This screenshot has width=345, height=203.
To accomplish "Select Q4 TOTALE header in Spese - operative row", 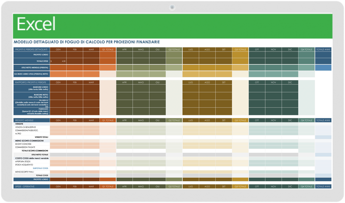I will coord(307,187).
